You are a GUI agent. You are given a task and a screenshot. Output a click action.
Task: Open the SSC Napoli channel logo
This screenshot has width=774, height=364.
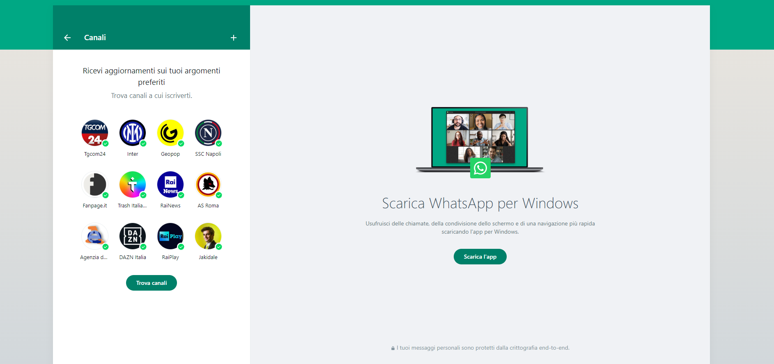(208, 133)
